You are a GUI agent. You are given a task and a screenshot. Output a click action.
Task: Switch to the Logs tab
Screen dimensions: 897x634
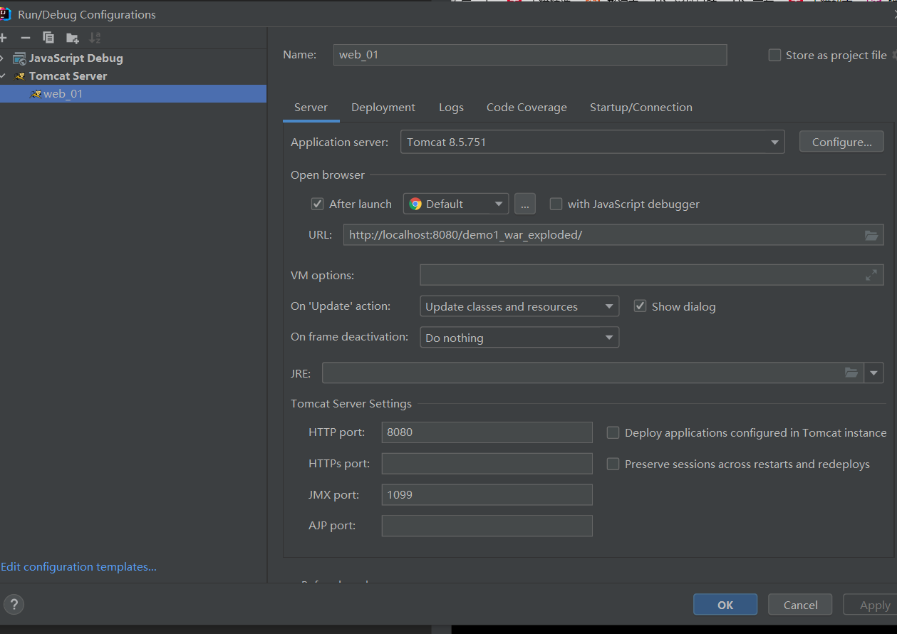[x=451, y=108]
